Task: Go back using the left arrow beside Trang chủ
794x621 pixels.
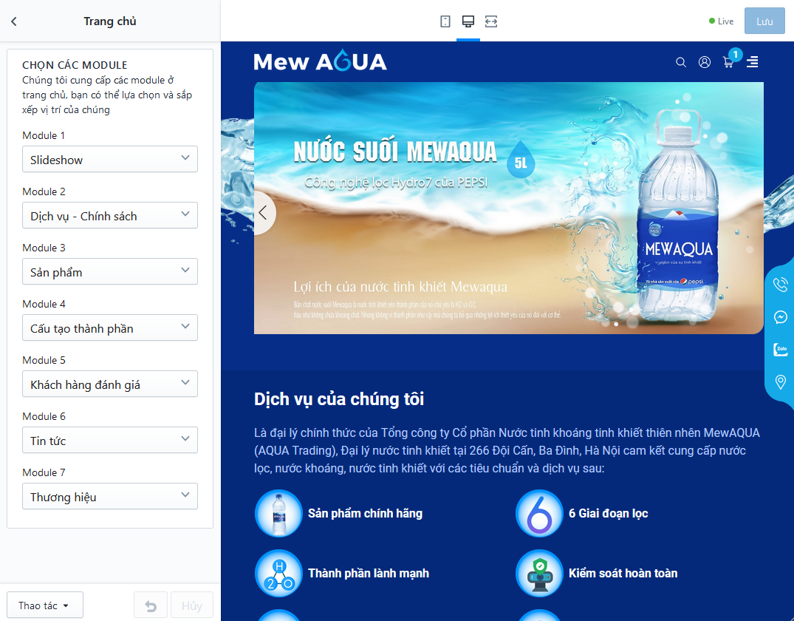Action: 14,21
